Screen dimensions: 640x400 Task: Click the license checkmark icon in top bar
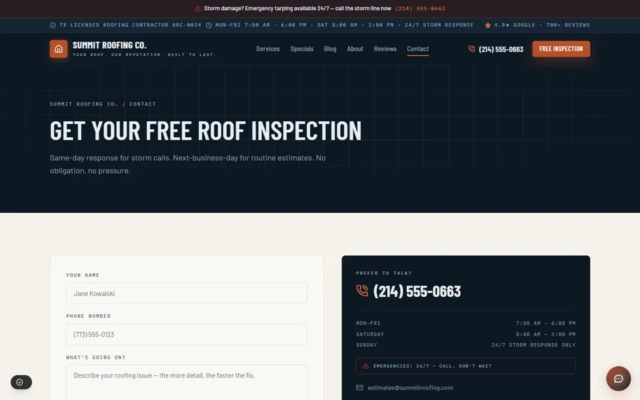point(53,25)
